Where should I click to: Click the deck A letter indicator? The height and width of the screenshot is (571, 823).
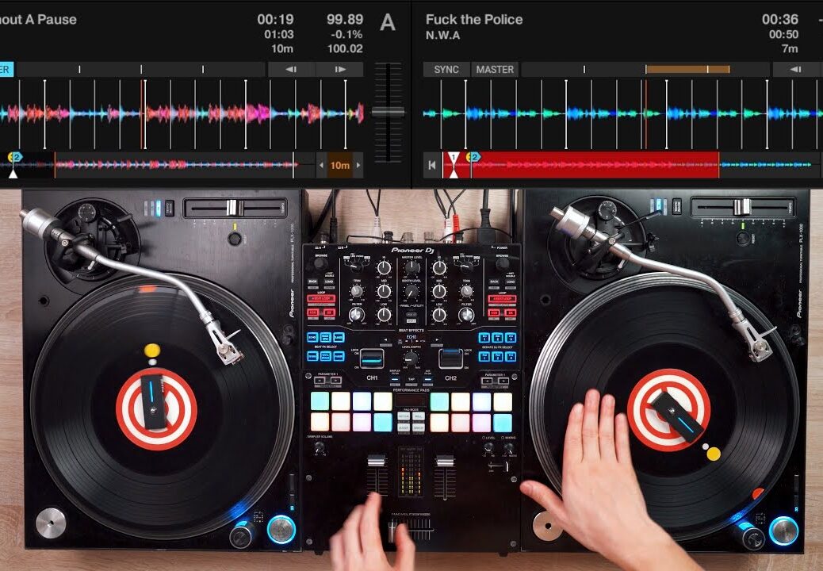pos(388,22)
